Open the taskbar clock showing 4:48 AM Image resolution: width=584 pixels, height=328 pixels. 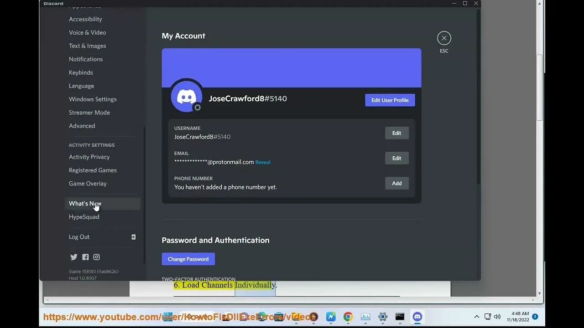pos(517,317)
